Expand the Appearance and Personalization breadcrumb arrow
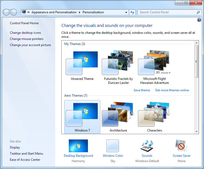The height and width of the screenshot is (169, 204). coord(79,12)
